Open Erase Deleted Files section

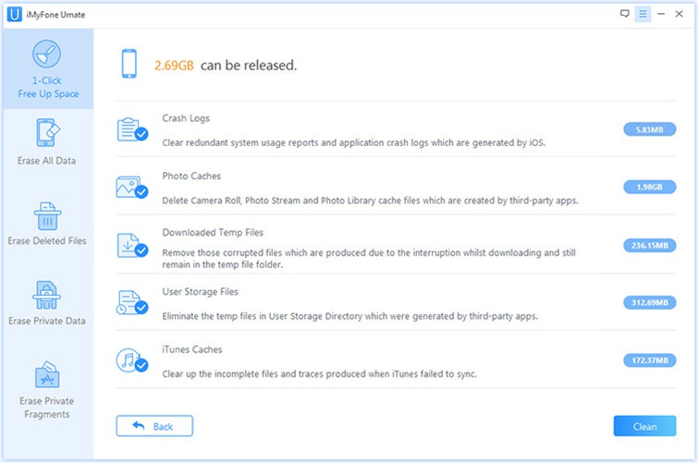[47, 223]
